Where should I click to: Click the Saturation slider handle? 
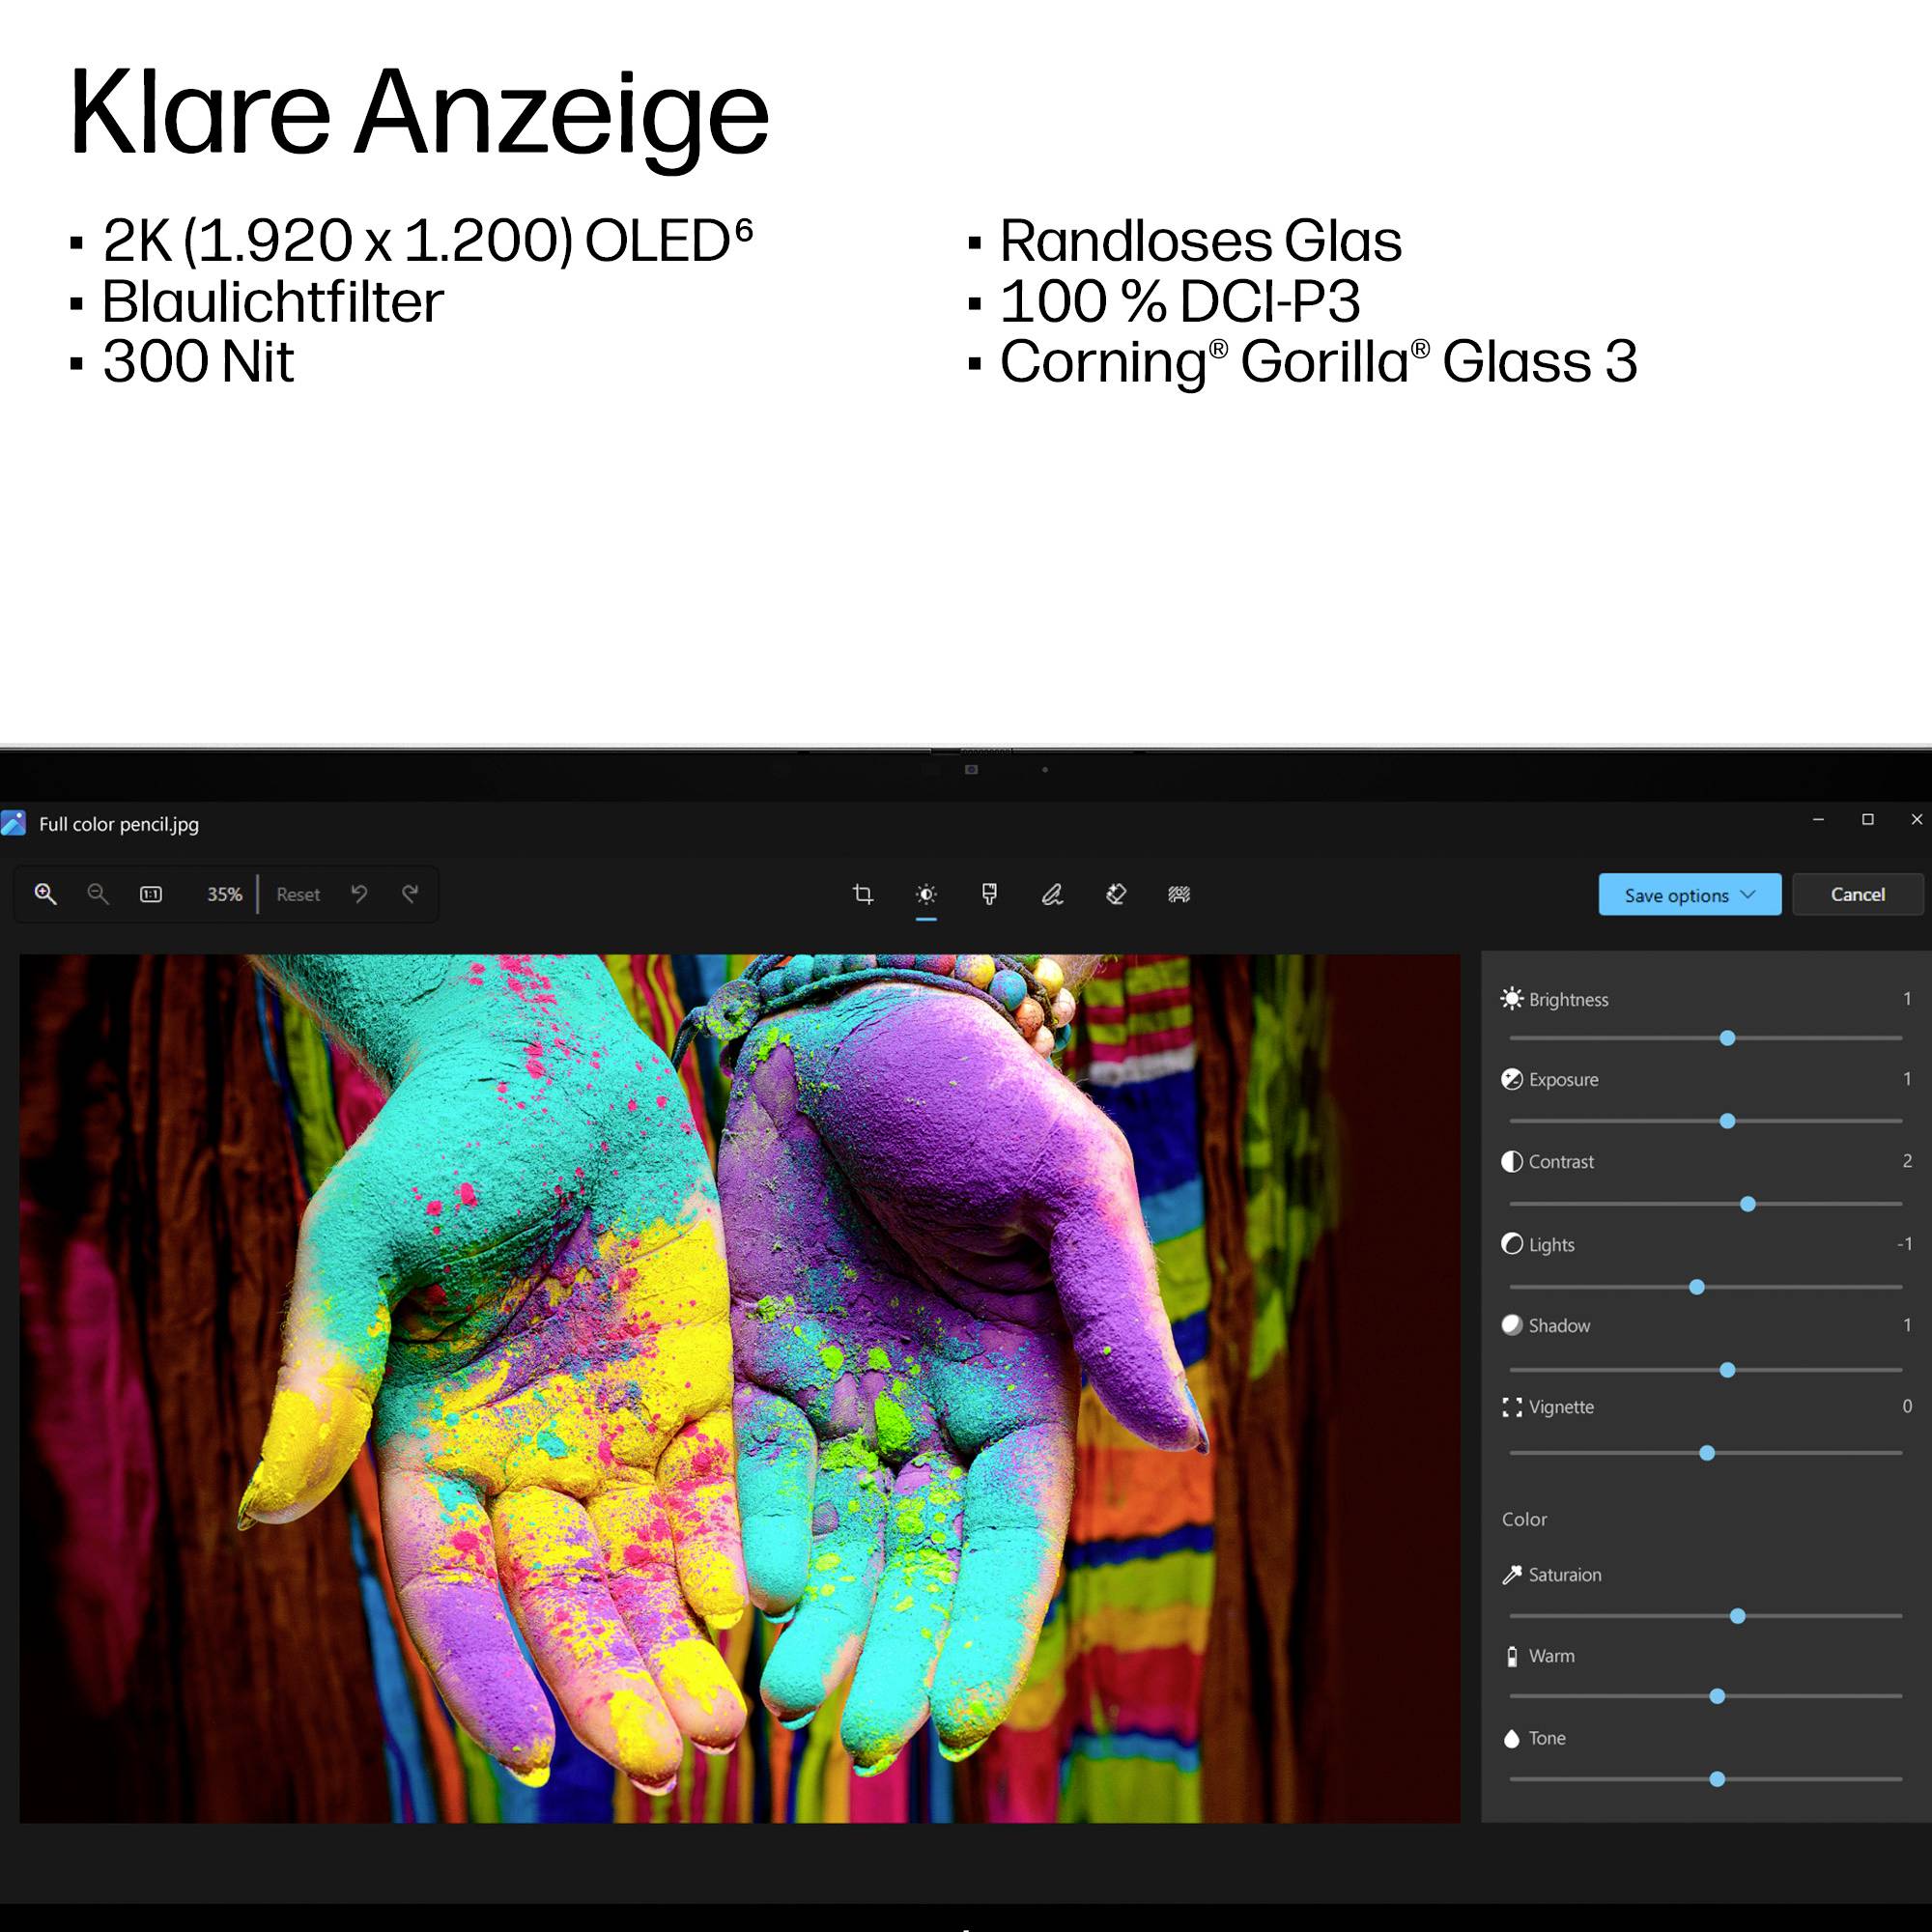click(1738, 1616)
